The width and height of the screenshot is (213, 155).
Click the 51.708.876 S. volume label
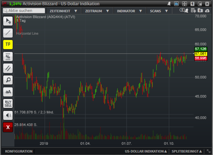[x=34, y=112]
